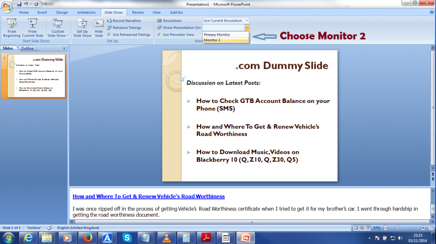Image resolution: width=436 pixels, height=244 pixels.
Task: Open the undo history dropdown arrow
Action: pyautogui.click(x=31, y=4)
